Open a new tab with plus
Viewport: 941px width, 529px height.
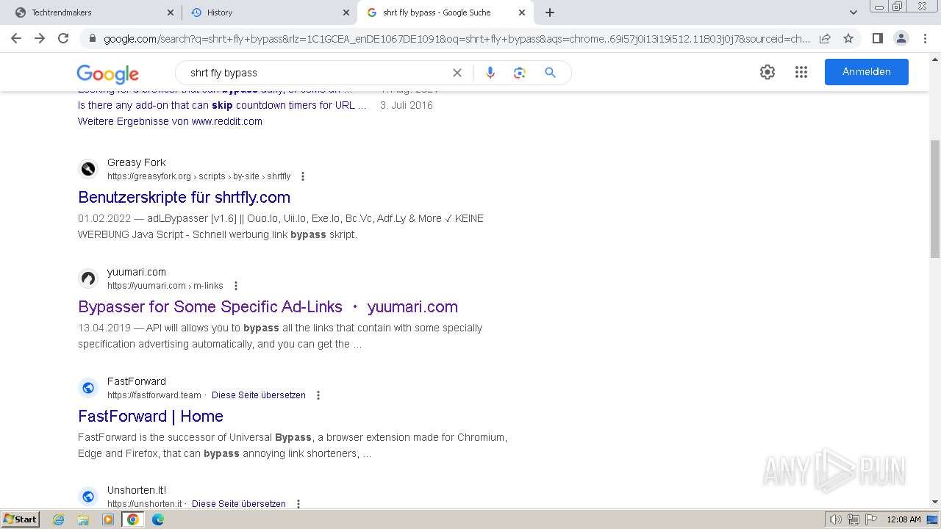(550, 12)
